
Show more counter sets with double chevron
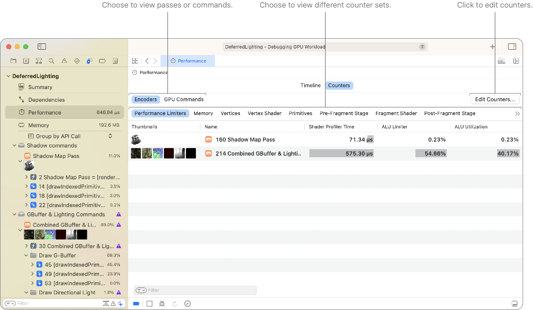pyautogui.click(x=517, y=114)
